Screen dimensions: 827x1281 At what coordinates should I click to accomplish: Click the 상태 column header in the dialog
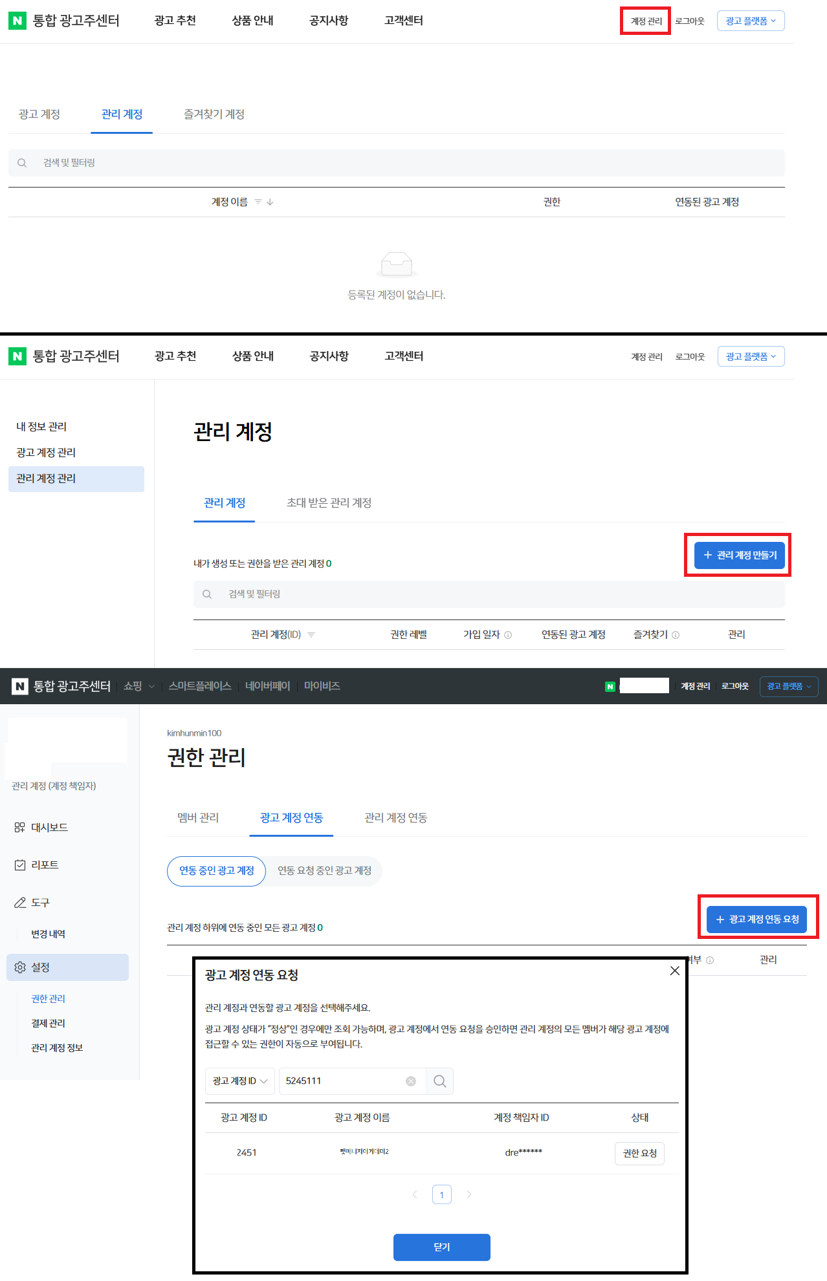640,1118
